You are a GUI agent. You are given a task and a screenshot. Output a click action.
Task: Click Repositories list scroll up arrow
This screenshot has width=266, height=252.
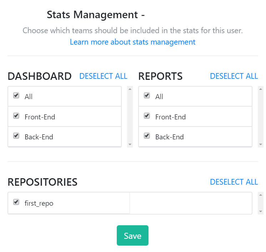(x=261, y=195)
